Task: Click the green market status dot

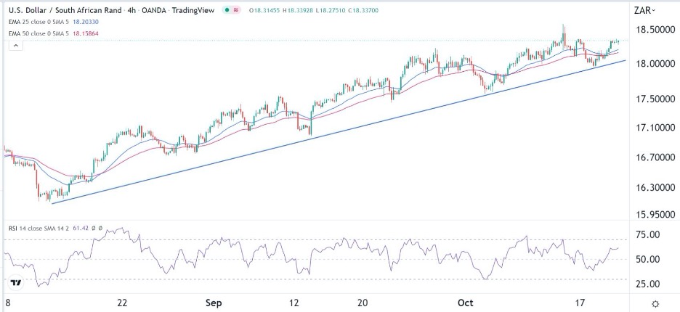Action: (227, 10)
